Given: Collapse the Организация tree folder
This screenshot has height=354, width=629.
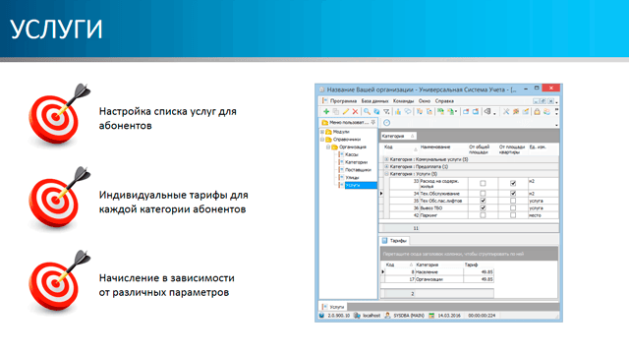Looking at the screenshot, I should point(328,147).
